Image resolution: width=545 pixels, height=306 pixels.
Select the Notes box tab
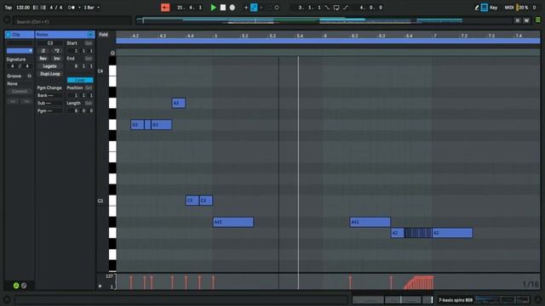point(65,34)
